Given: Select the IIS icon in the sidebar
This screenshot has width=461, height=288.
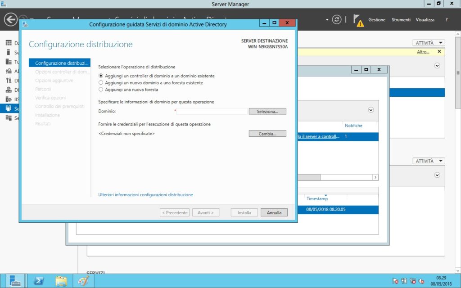Looking at the screenshot, I should (9, 99).
